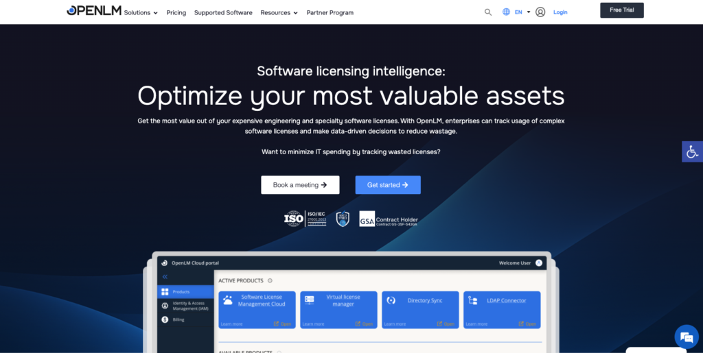Open the Pricing menu item

click(176, 12)
